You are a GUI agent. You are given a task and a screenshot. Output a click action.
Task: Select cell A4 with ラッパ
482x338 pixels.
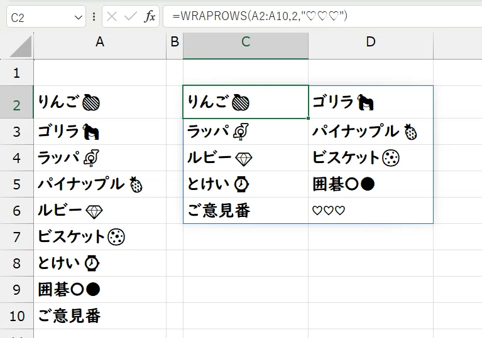pos(100,158)
